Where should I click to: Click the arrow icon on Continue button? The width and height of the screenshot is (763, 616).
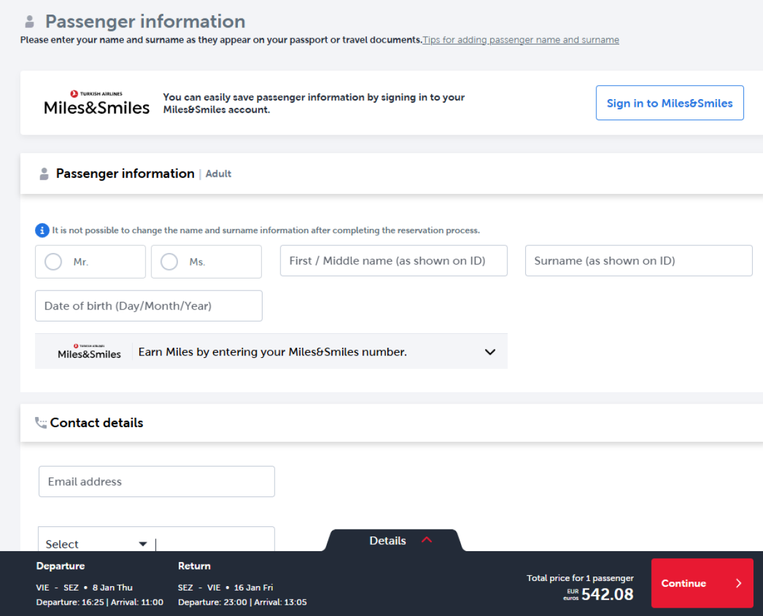coord(738,583)
